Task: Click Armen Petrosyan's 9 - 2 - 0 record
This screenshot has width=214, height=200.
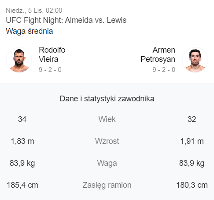Action: [164, 70]
